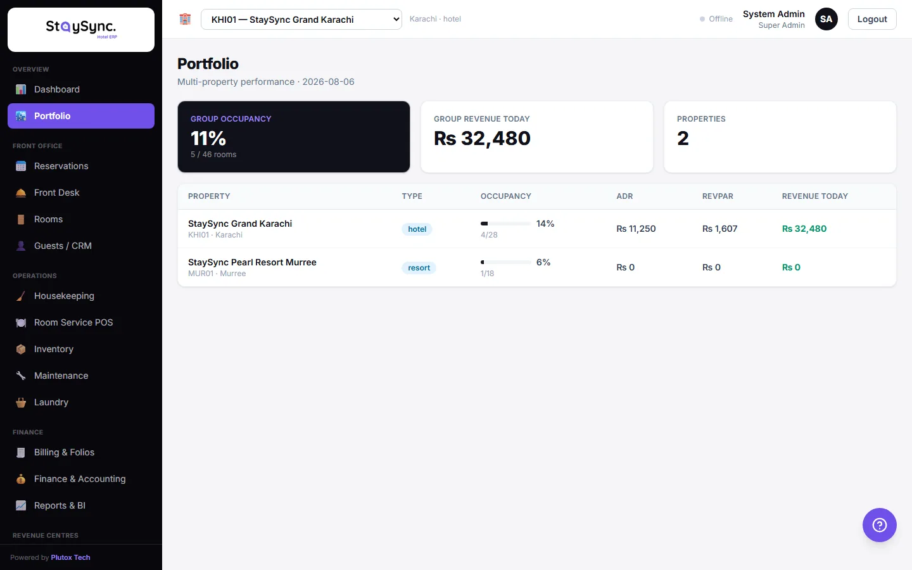Screen dimensions: 912x570
Task: Click the Reservations calendar icon
Action: 21,166
